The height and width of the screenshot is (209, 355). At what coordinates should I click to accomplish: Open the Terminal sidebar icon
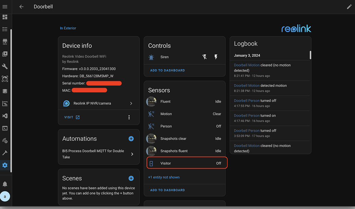(5, 128)
